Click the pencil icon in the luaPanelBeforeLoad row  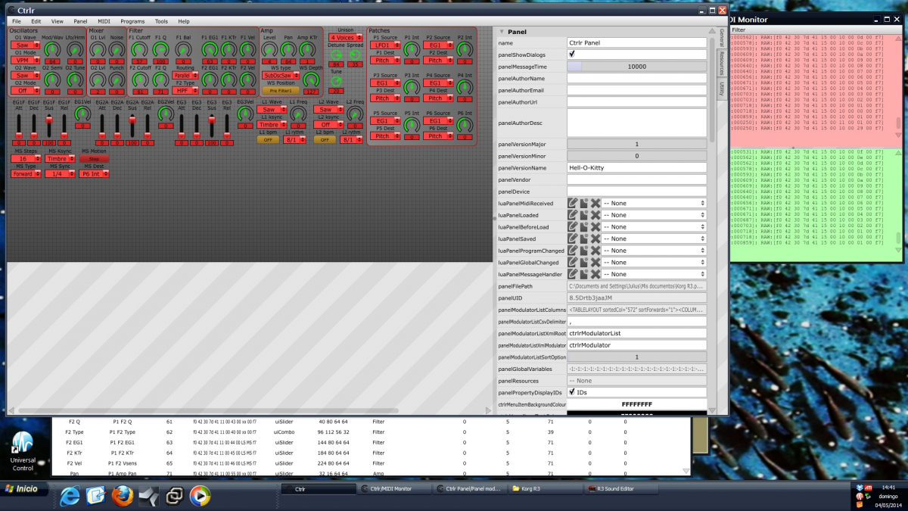(x=573, y=226)
